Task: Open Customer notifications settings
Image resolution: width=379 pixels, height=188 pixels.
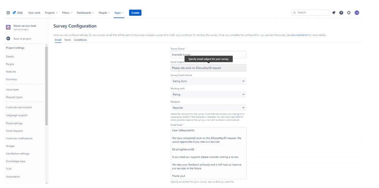Action: 19,138
